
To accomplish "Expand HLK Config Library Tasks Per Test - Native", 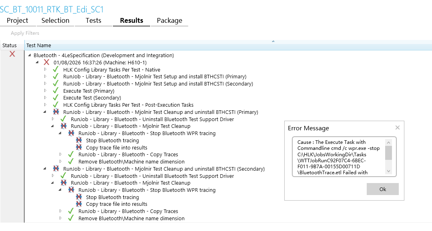I will 45,70.
